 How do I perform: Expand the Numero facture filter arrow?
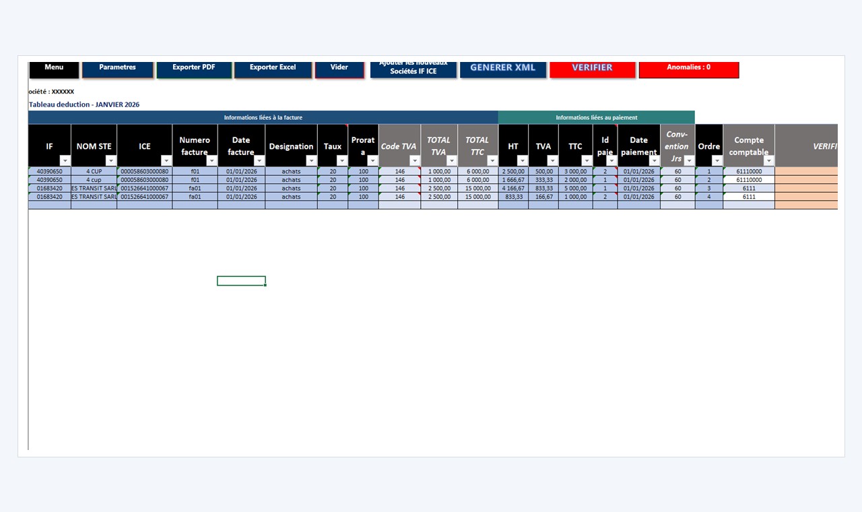[211, 160]
